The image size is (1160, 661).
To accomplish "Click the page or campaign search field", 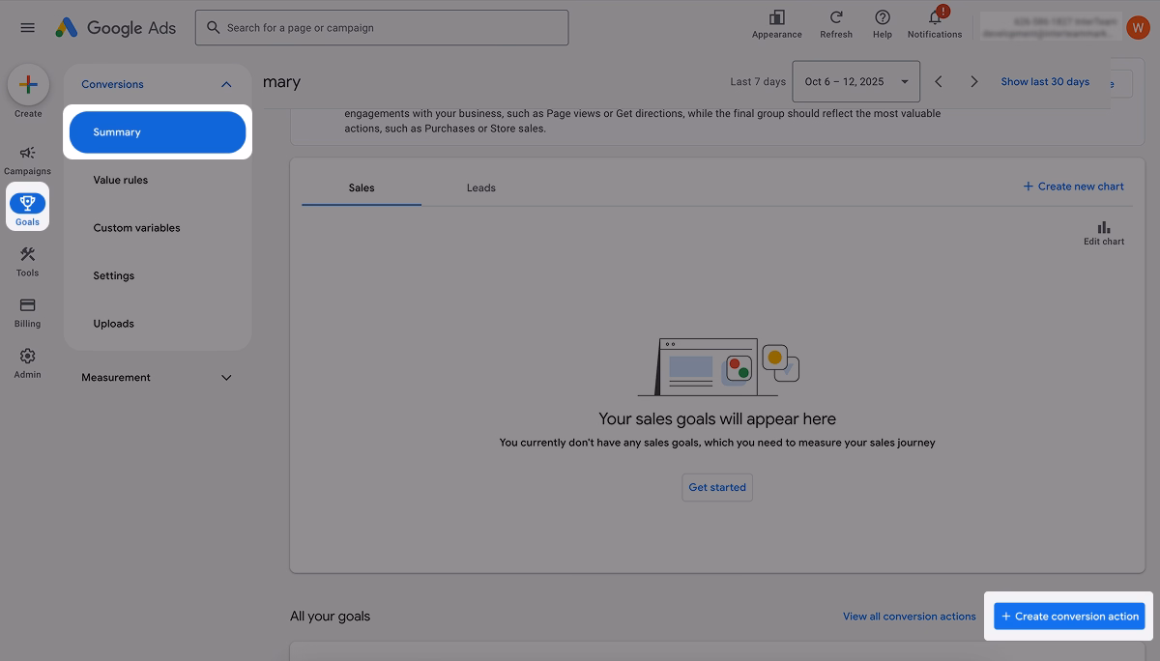I will 381,27.
